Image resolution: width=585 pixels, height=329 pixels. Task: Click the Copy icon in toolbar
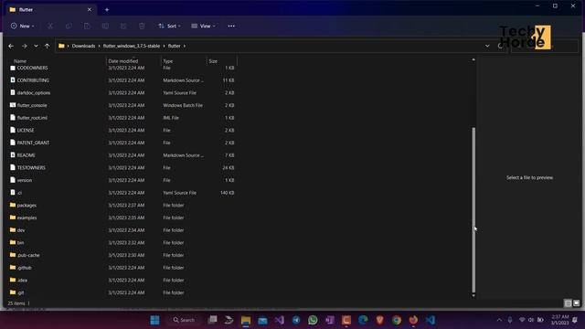point(69,27)
